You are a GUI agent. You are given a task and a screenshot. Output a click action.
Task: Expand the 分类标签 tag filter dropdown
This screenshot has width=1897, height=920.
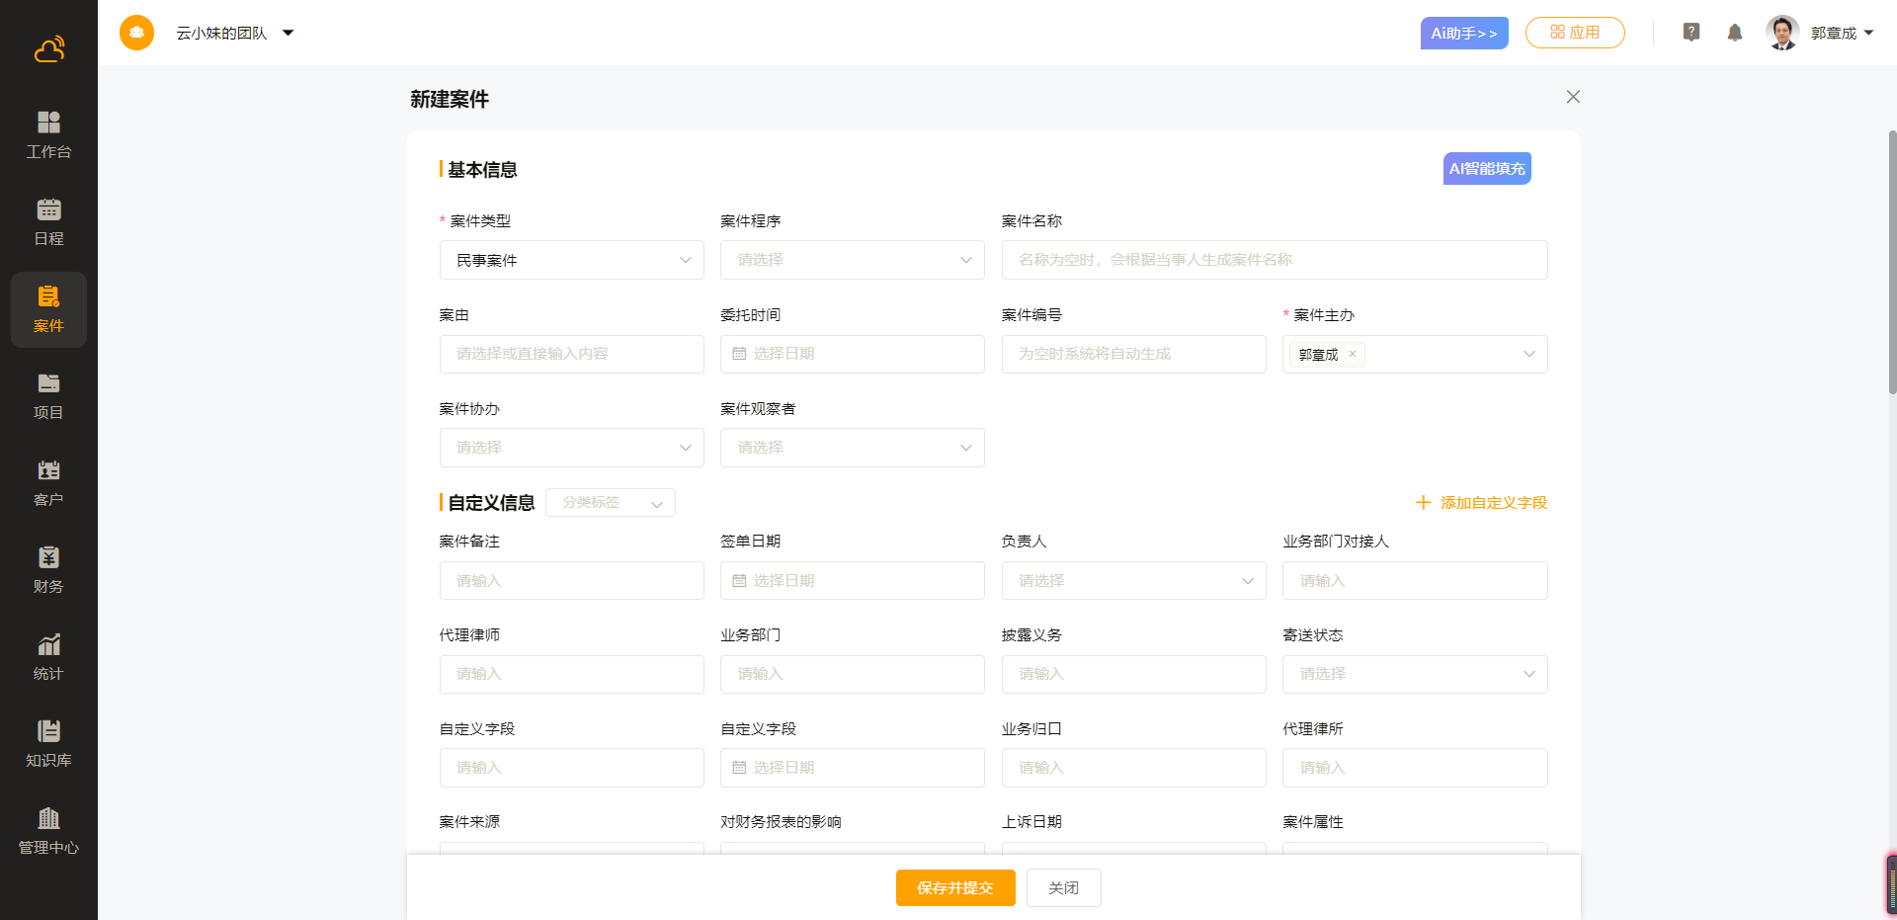[x=610, y=503]
